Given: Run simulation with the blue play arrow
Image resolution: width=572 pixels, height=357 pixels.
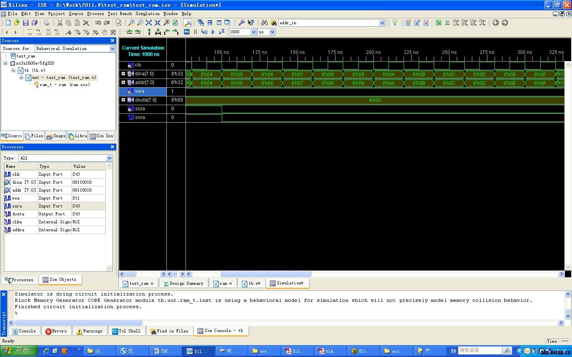Looking at the screenshot, I should [213, 32].
